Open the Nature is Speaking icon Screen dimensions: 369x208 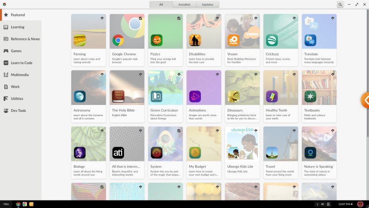(x=310, y=153)
